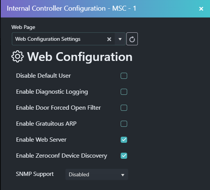
Task: Click the 'SNMP Support' label
Action: (x=35, y=174)
